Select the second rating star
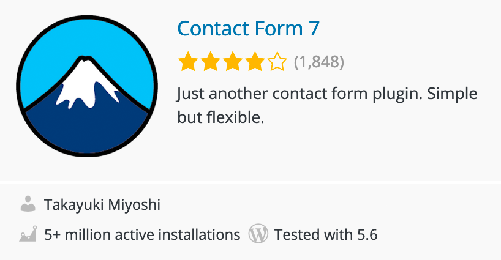Image resolution: width=501 pixels, height=260 pixels. pyautogui.click(x=210, y=62)
